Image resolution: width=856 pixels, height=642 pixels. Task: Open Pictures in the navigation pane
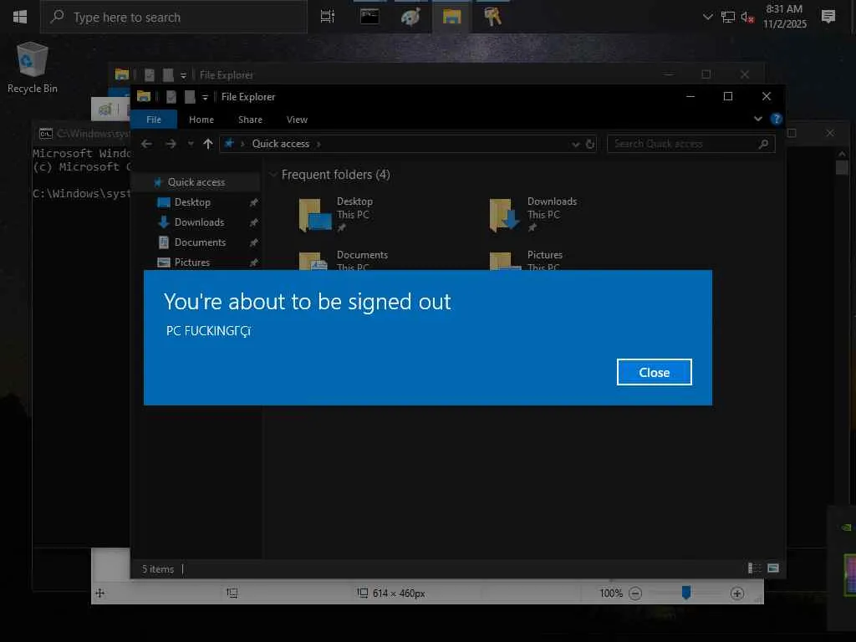[x=191, y=262]
